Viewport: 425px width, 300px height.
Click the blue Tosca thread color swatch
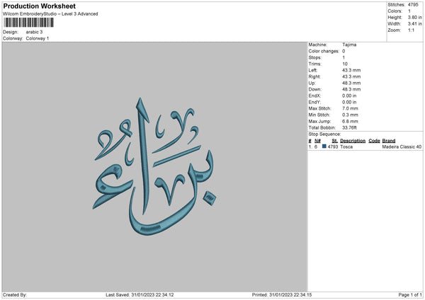click(x=324, y=146)
